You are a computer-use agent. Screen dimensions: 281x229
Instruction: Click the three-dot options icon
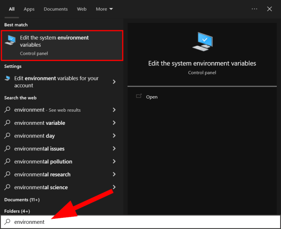coord(254,9)
